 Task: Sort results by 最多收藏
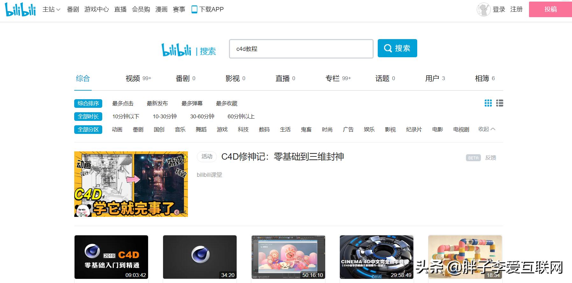point(227,103)
